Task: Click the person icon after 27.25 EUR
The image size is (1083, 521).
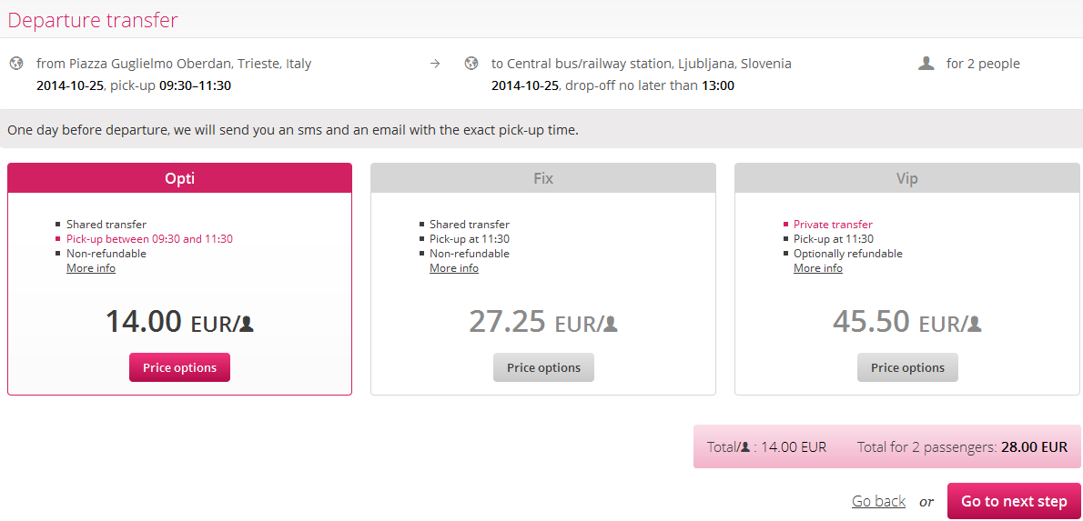Action: click(x=610, y=324)
